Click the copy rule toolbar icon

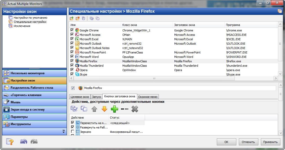click(84, 18)
